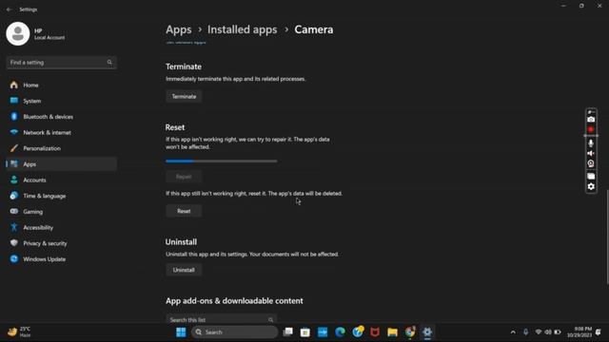Open the weather widget showing 25°C
The width and height of the screenshot is (609, 342).
point(19,332)
